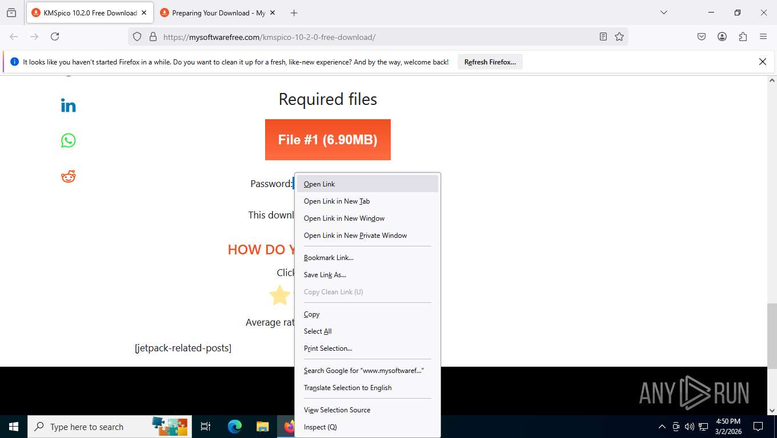Open the Firefox tab history (Firefox View) icon

coord(11,13)
